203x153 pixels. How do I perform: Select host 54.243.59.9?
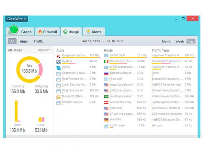[x=125, y=56]
